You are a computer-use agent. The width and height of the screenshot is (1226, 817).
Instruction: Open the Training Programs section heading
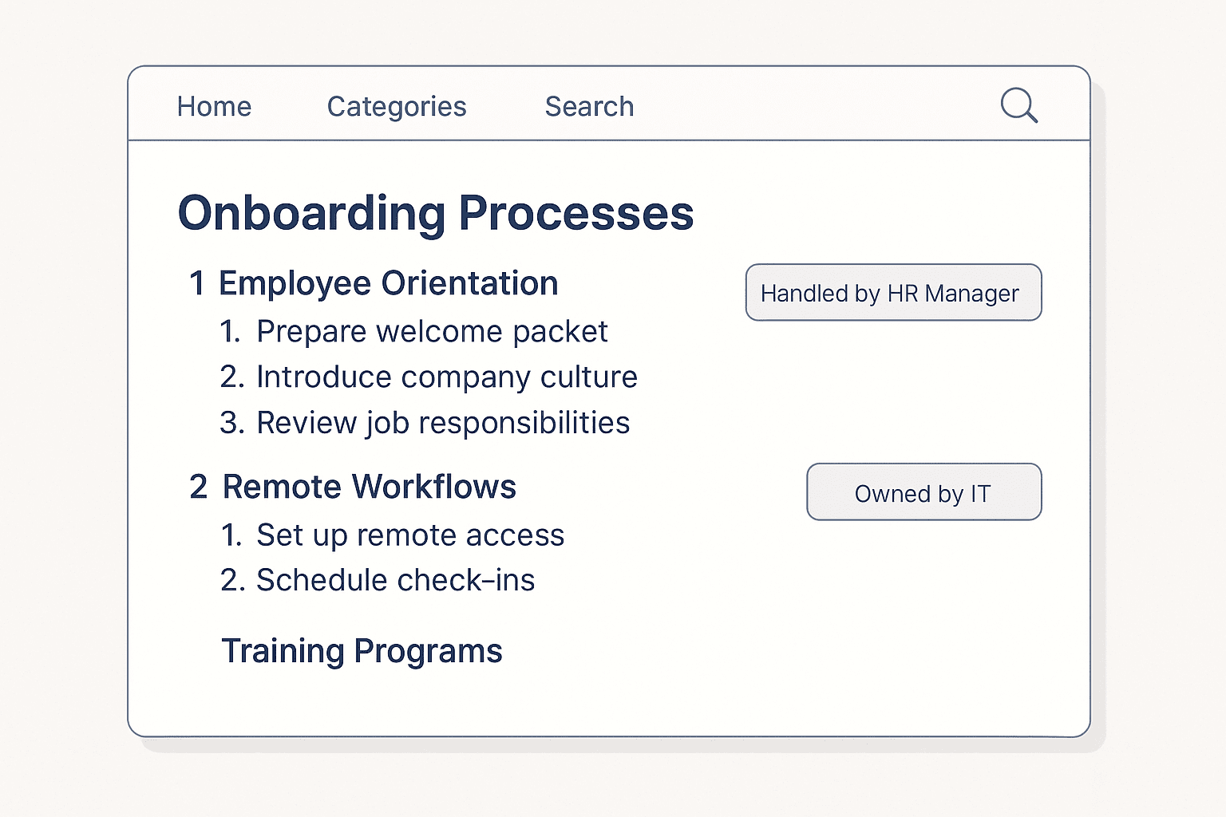[x=362, y=651]
